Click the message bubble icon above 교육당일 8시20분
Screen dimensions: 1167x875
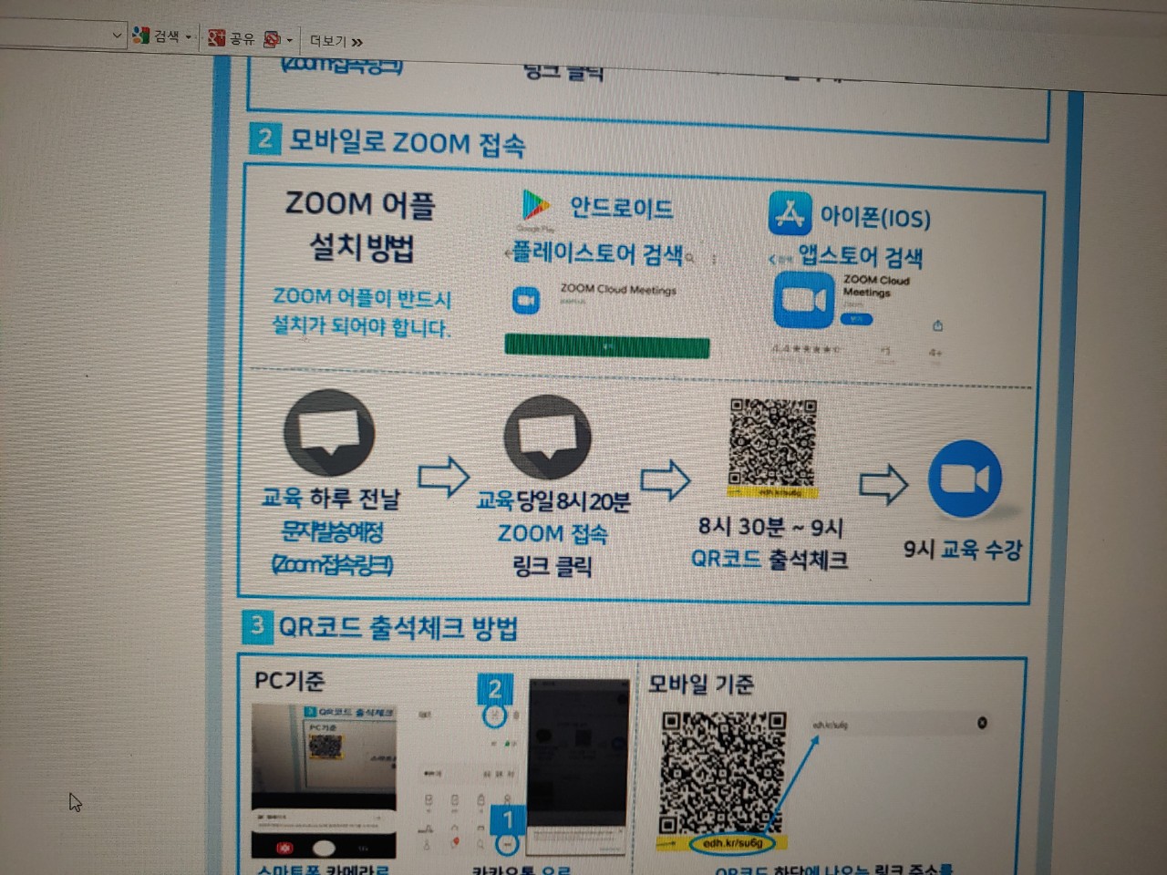[548, 438]
